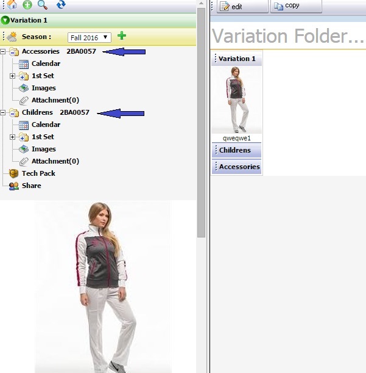Click Accessories folder icon in tree
Viewport: 366px width, 373px height.
pos(14,52)
